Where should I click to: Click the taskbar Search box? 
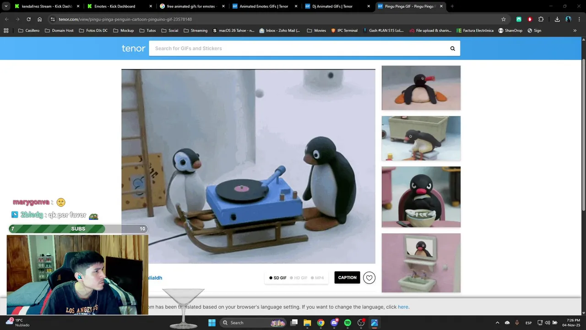coord(254,323)
